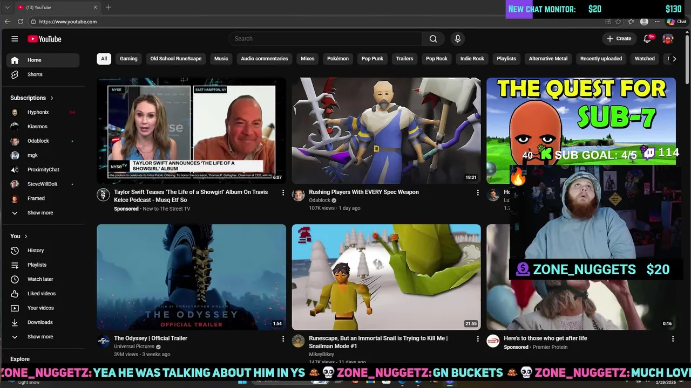Select the Gaming filter chip
Image resolution: width=691 pixels, height=388 pixels.
click(128, 59)
